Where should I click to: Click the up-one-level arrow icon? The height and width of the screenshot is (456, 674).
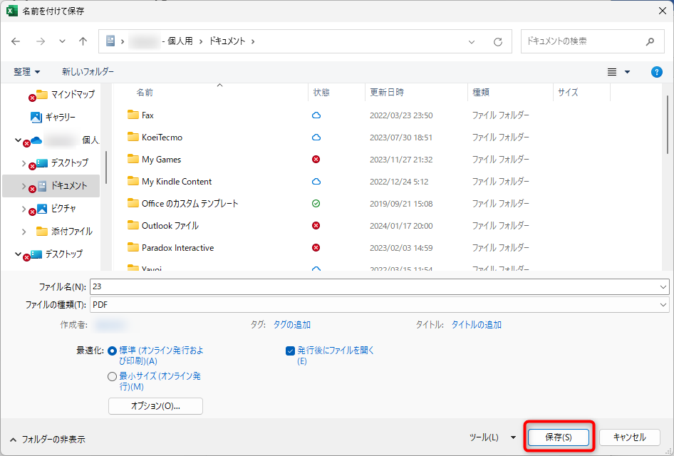click(x=83, y=41)
